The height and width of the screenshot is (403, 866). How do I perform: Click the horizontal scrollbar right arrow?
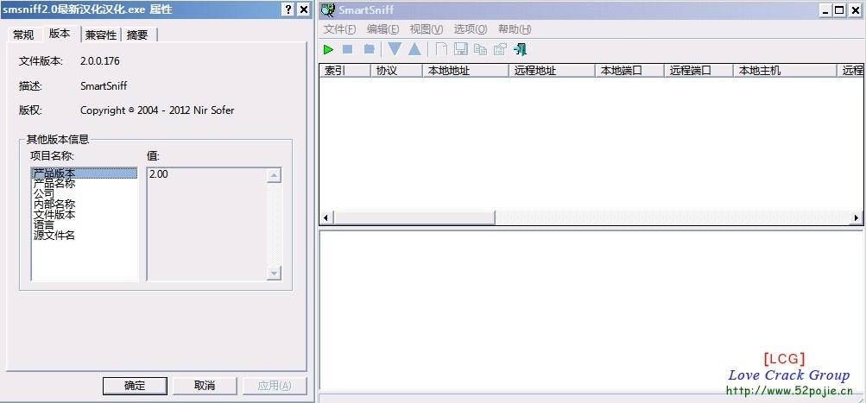[857, 217]
